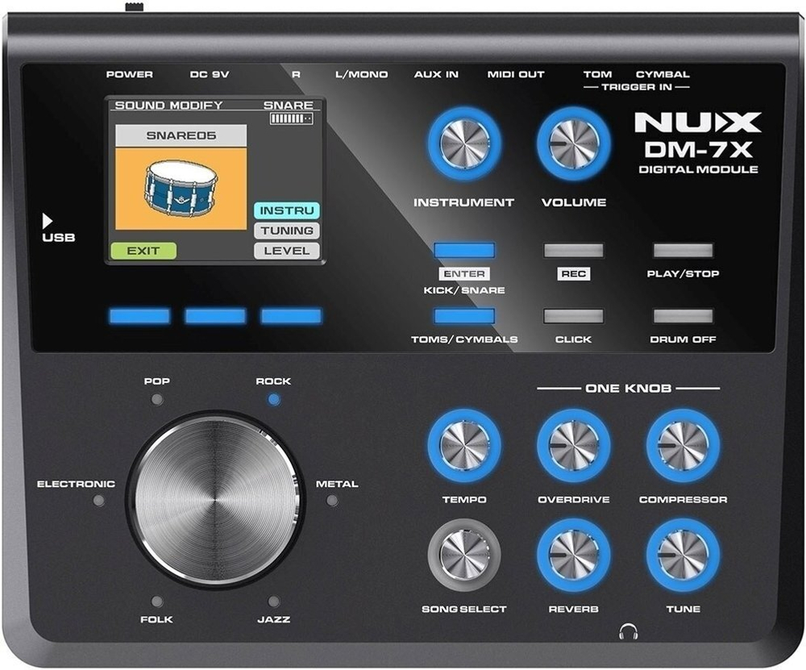Screen dimensions: 806x670
Task: Turn the INSTRUMENT knob
Action: pos(464,144)
